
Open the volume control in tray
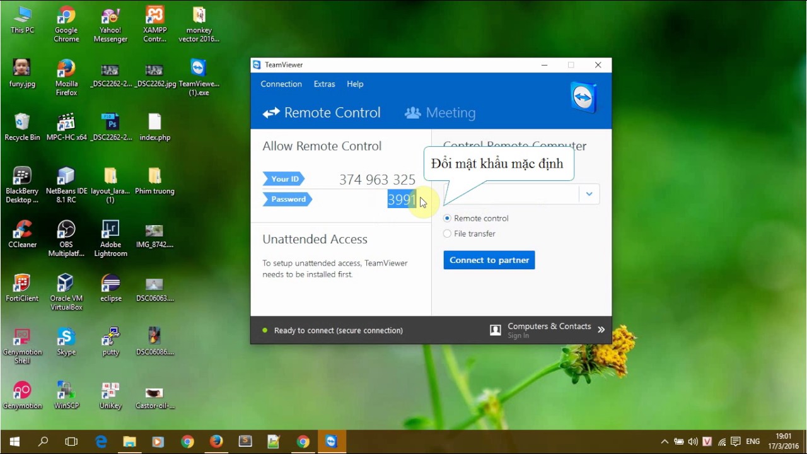pos(694,441)
